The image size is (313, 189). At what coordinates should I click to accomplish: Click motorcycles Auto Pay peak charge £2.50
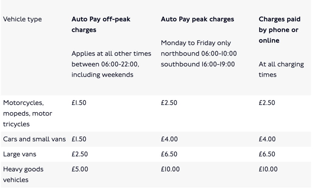coord(169,103)
